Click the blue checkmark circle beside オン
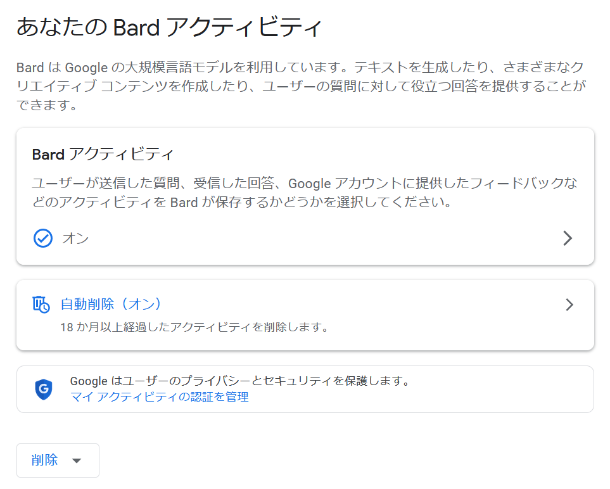This screenshot has width=610, height=489. 43,238
